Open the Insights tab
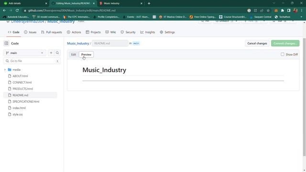 point(148,32)
